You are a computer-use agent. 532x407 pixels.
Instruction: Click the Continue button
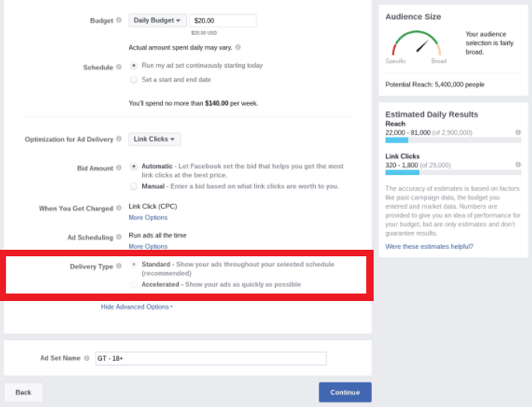(345, 392)
